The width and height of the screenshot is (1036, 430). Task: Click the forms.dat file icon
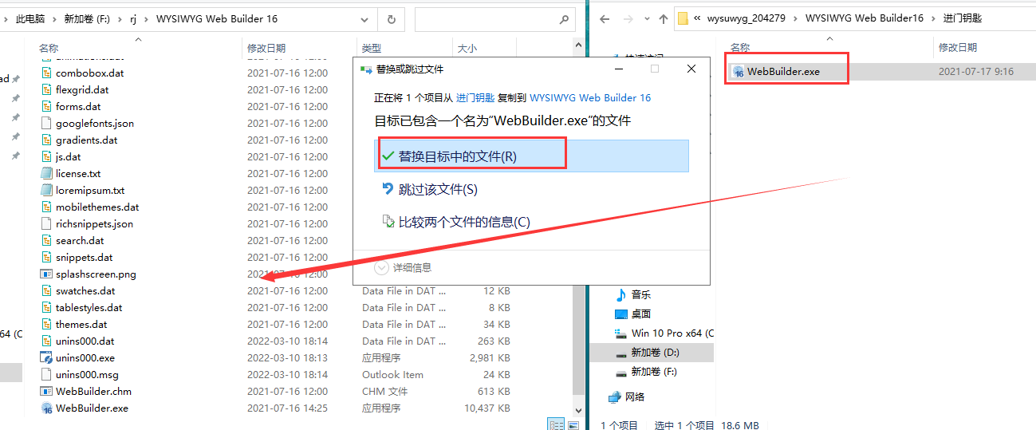tap(46, 106)
